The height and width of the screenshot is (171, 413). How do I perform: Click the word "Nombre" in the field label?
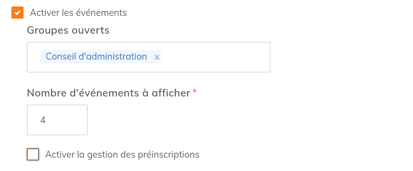click(x=43, y=93)
